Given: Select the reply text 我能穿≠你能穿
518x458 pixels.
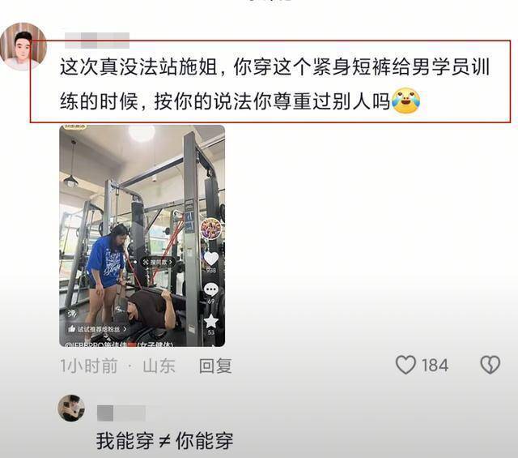Looking at the screenshot, I should [164, 441].
